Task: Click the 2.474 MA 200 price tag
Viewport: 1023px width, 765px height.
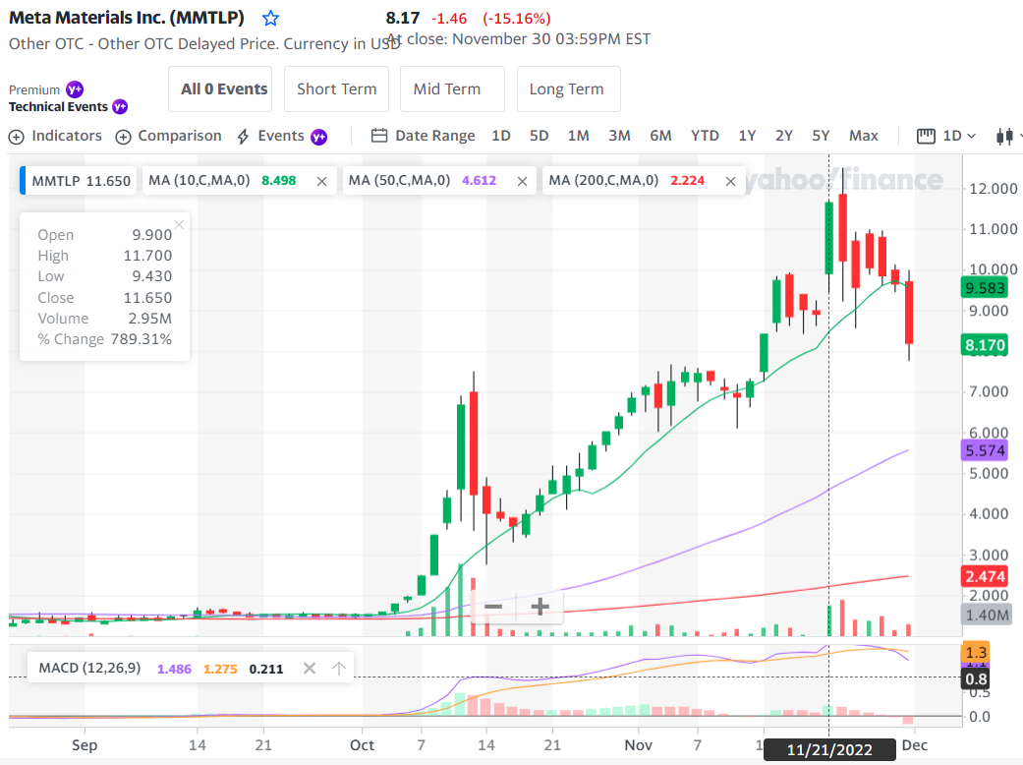Action: [985, 576]
